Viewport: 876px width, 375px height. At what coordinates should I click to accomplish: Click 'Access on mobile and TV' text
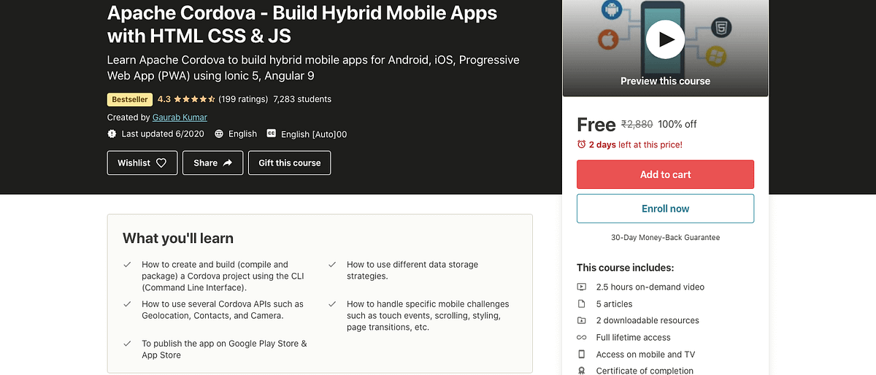click(645, 354)
